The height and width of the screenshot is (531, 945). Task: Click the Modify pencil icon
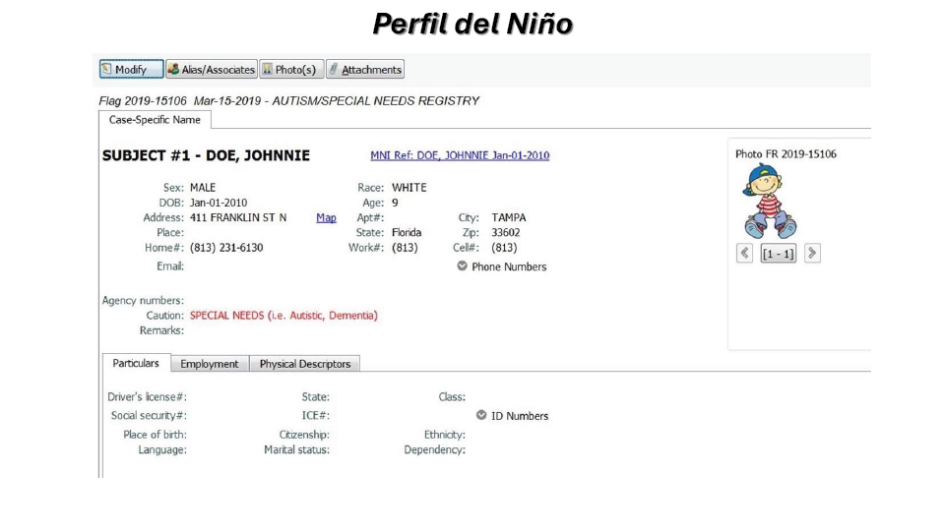[x=106, y=69]
